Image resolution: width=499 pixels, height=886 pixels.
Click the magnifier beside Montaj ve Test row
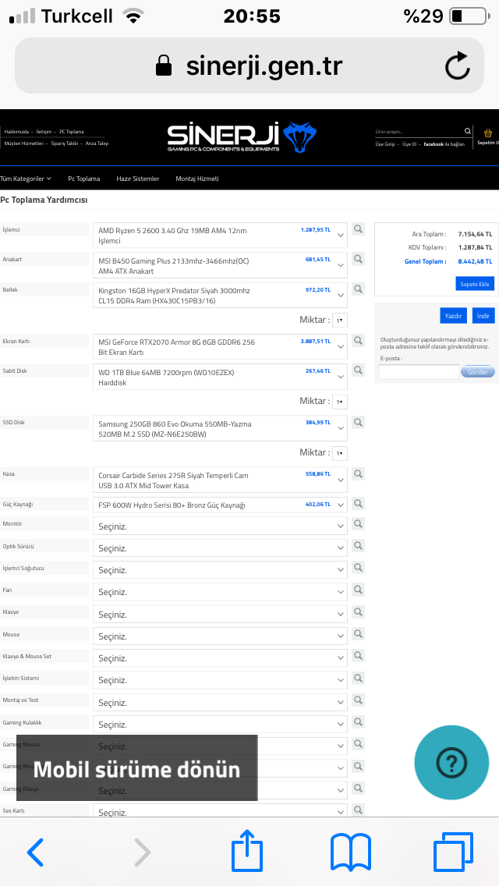click(x=359, y=700)
